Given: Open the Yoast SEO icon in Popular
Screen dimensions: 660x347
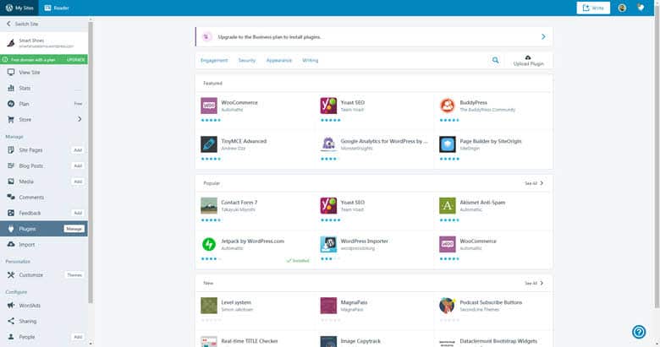Looking at the screenshot, I should 328,205.
